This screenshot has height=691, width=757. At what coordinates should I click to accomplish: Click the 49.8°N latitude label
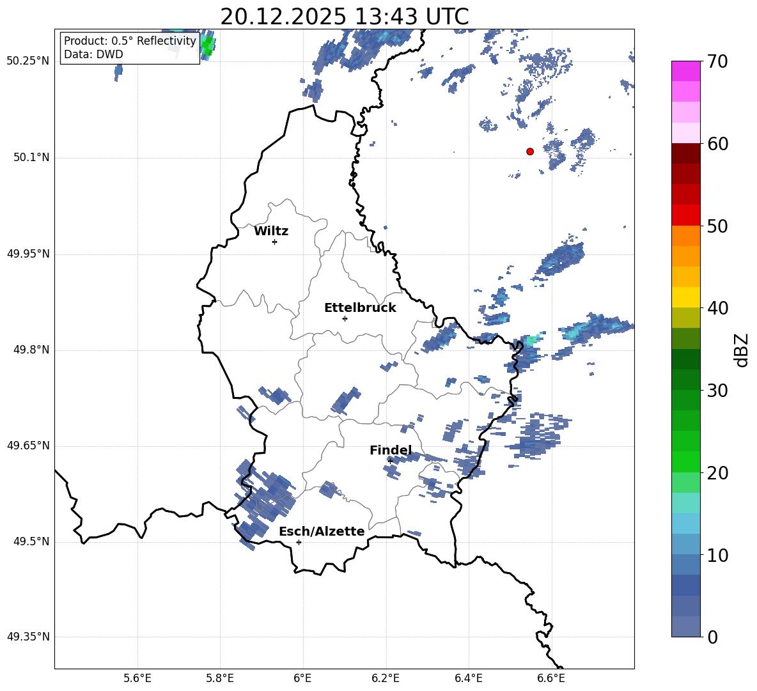coord(31,350)
